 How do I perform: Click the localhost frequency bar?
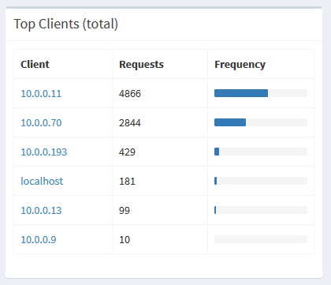[x=261, y=181]
